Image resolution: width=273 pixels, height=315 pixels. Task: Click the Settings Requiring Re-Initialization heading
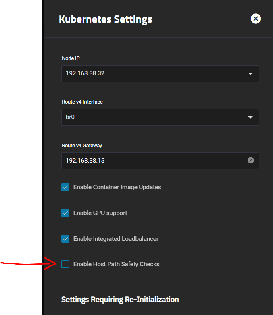tap(120, 300)
